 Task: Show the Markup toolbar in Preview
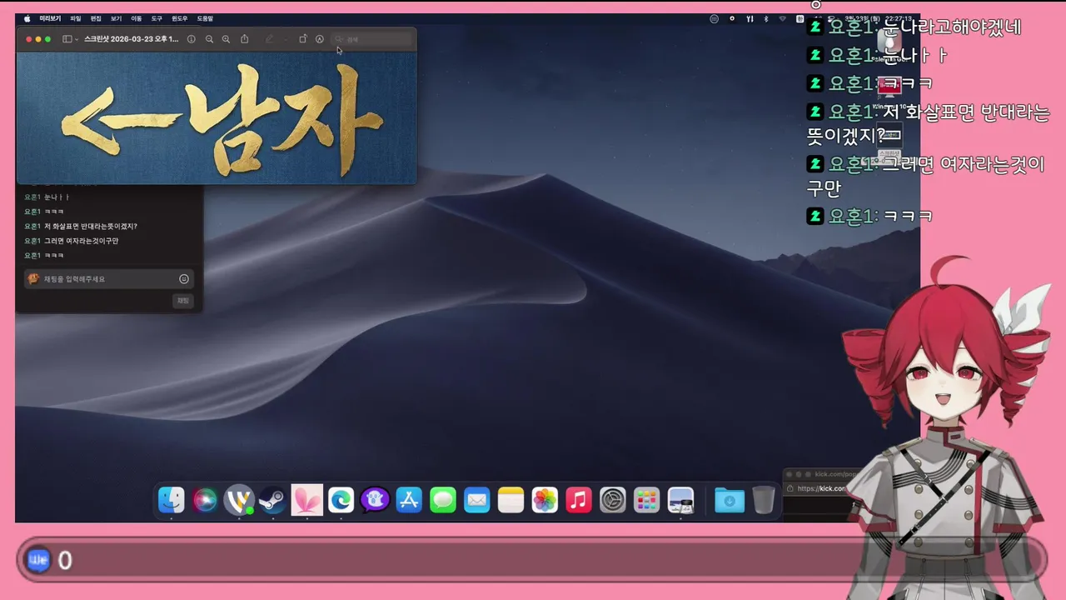[x=320, y=39]
